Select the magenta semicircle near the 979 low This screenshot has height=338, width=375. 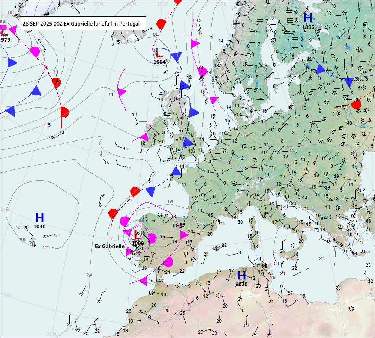(x=34, y=51)
